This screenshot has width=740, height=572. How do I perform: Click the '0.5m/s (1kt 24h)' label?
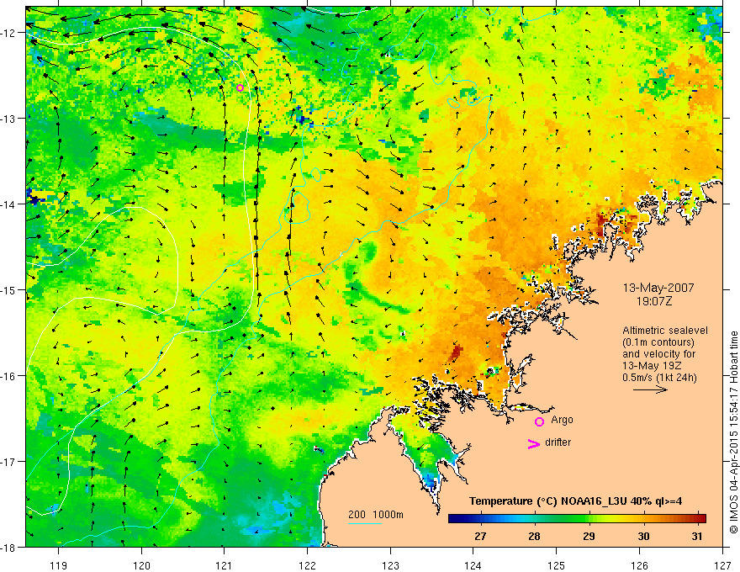point(659,377)
